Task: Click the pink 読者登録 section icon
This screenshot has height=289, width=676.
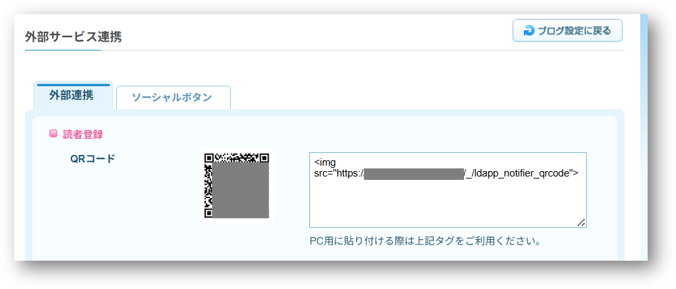Action: [53, 134]
